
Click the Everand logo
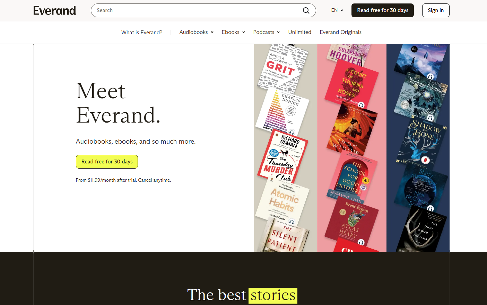coord(54,10)
